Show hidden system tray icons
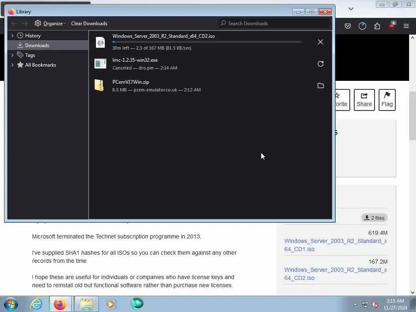 355,304
